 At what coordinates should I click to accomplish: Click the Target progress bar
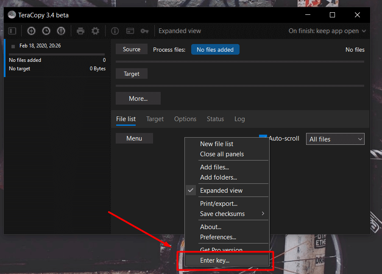point(240,86)
